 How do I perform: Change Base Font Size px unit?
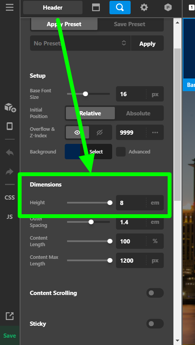click(155, 94)
